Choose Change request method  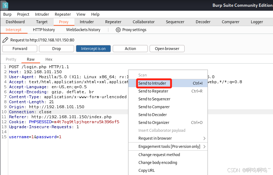[x=168, y=155]
